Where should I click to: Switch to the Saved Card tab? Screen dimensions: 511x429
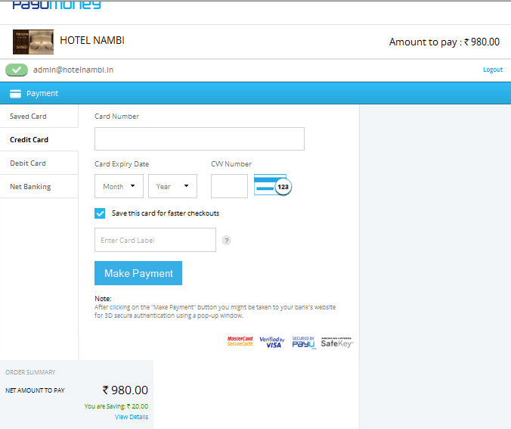[x=39, y=116]
